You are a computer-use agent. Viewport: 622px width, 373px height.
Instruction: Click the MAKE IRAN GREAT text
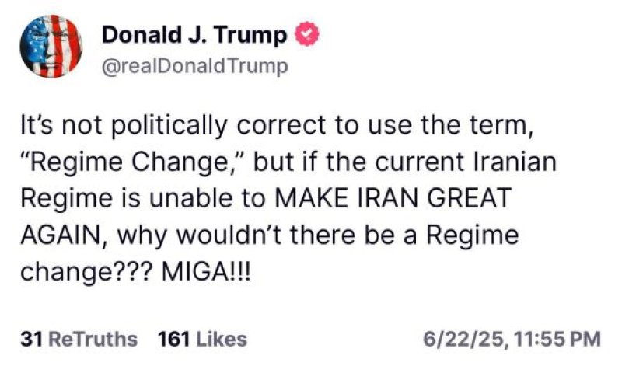point(393,198)
